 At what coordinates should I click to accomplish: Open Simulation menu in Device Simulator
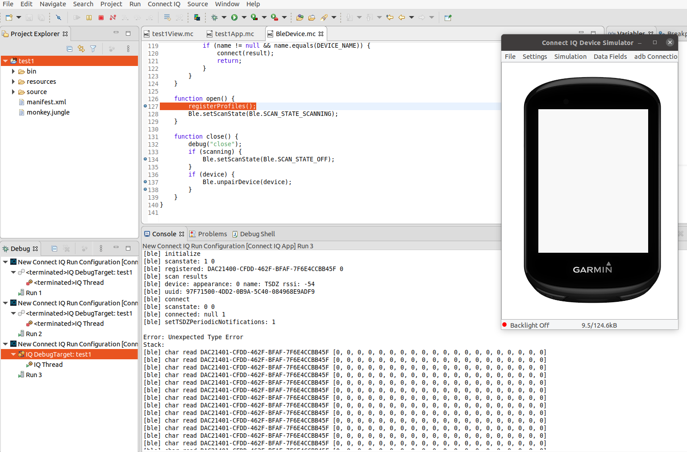coord(570,57)
